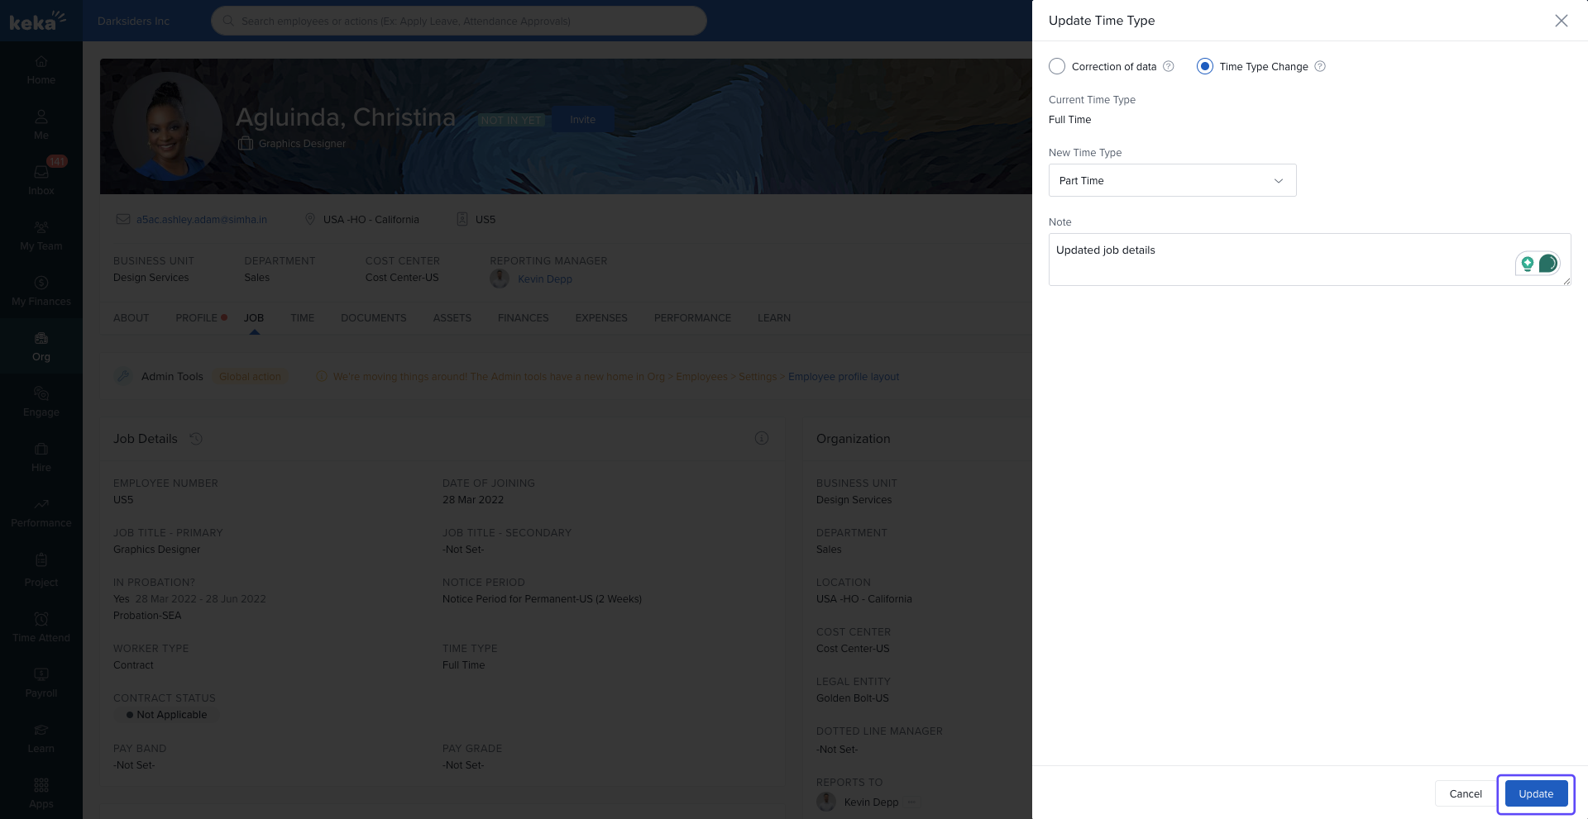Switch to the Documents tab
The image size is (1588, 819).
pyautogui.click(x=373, y=318)
